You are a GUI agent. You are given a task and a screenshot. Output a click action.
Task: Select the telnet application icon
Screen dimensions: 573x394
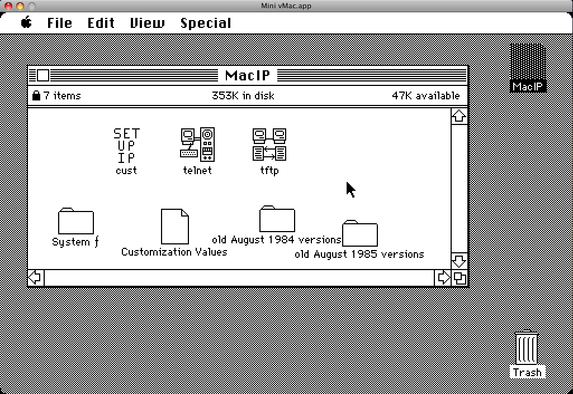point(197,145)
